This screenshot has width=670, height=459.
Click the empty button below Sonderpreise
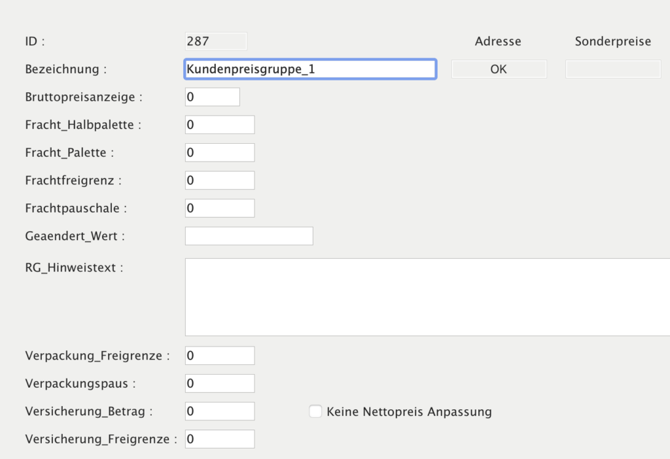coord(612,69)
